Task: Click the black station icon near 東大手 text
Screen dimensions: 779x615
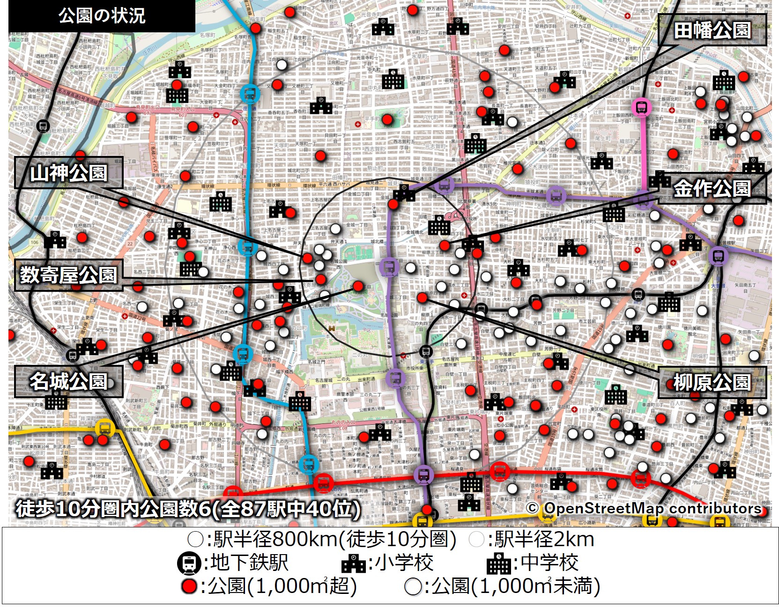Action: (425, 350)
